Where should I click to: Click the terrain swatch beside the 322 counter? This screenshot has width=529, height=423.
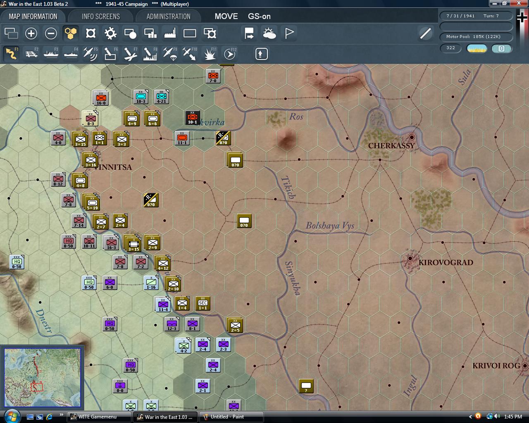(x=476, y=48)
